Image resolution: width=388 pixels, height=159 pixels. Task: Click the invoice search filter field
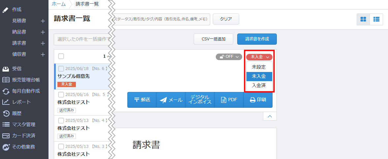click(162, 19)
